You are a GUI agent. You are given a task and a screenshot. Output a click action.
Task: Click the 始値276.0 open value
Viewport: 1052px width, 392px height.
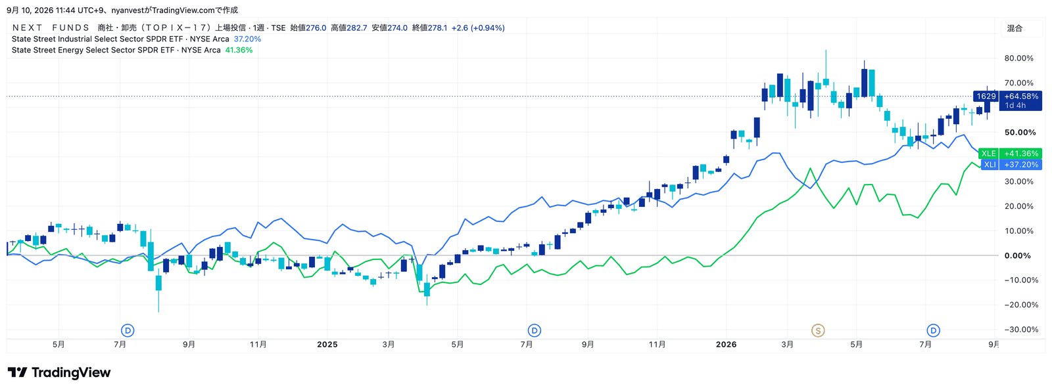308,28
